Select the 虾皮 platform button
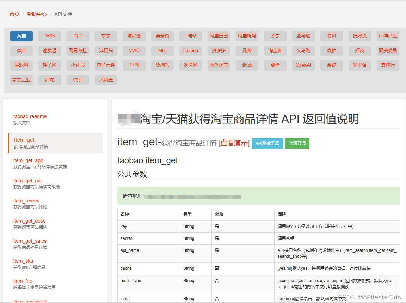Screen dimensions: 406x303 (x=360, y=51)
